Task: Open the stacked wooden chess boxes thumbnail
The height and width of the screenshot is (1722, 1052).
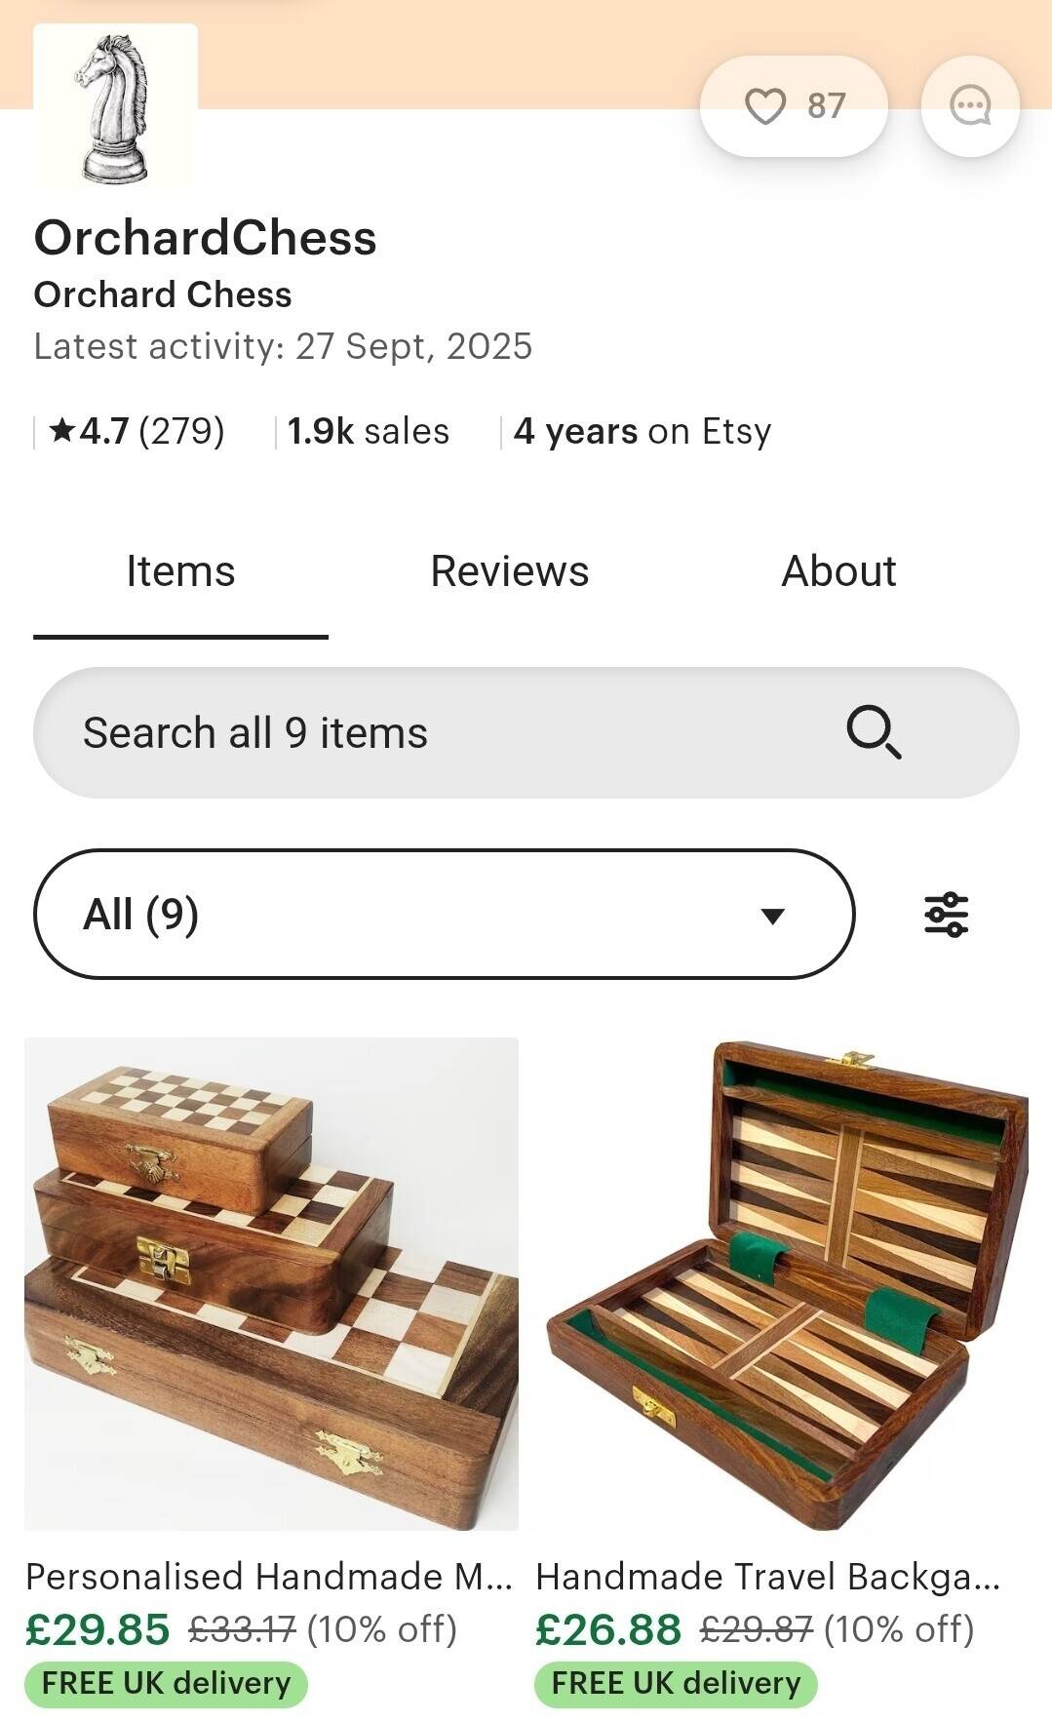Action: pos(271,1284)
